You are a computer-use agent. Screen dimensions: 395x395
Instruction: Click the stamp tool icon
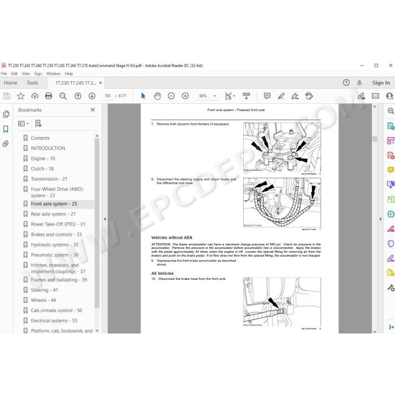tap(309, 96)
